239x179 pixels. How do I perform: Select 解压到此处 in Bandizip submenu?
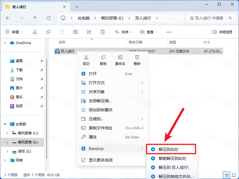(x=171, y=149)
